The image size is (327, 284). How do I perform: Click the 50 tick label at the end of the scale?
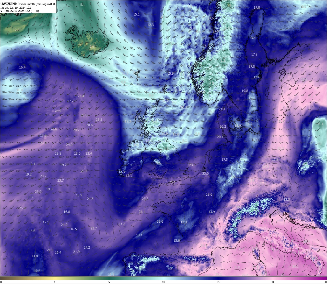coord(325,282)
